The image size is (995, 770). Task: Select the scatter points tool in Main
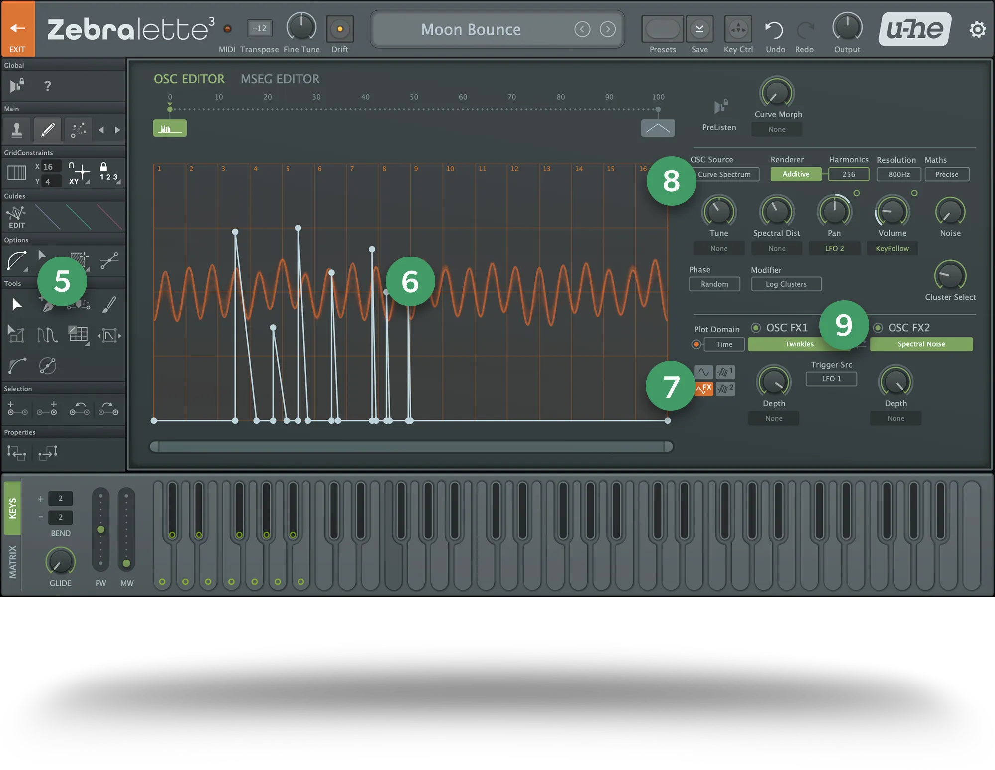78,129
